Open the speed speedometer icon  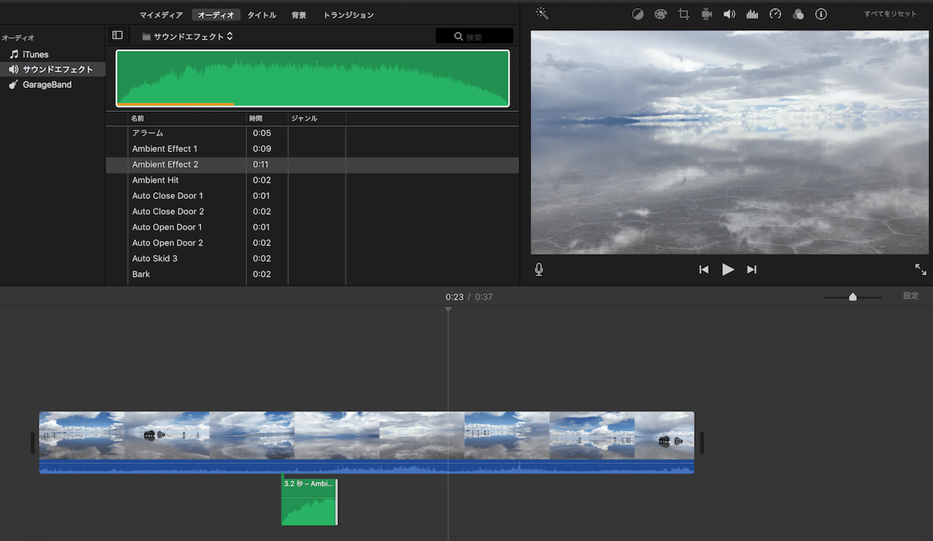coord(776,14)
